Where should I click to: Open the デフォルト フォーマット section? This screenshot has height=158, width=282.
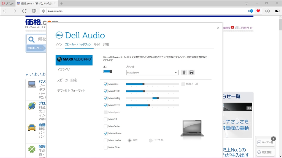71,91
